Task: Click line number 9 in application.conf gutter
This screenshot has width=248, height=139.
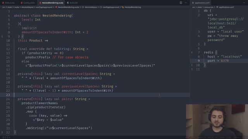Action: coord(199,61)
